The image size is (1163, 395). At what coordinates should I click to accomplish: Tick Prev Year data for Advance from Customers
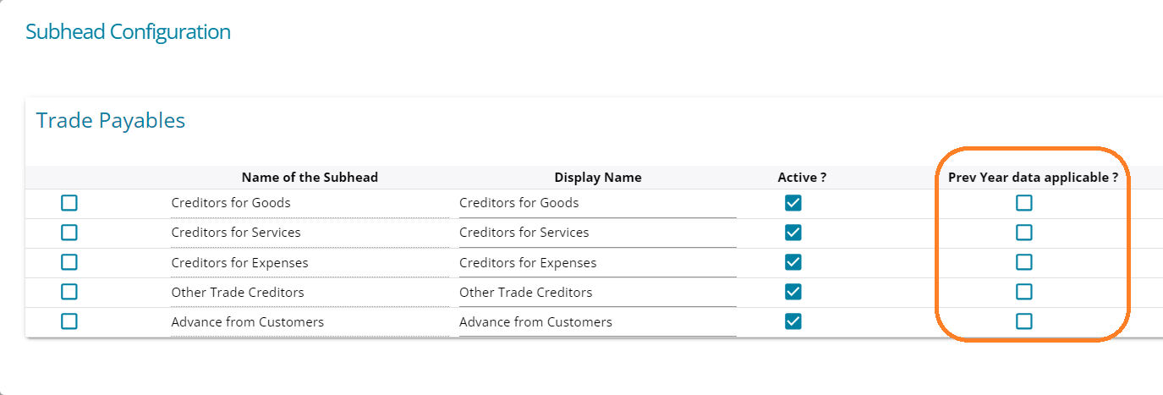[1024, 321]
